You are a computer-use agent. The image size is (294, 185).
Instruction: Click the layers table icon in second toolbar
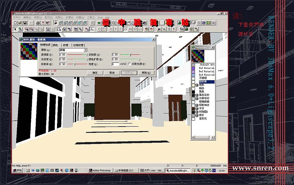point(182,29)
